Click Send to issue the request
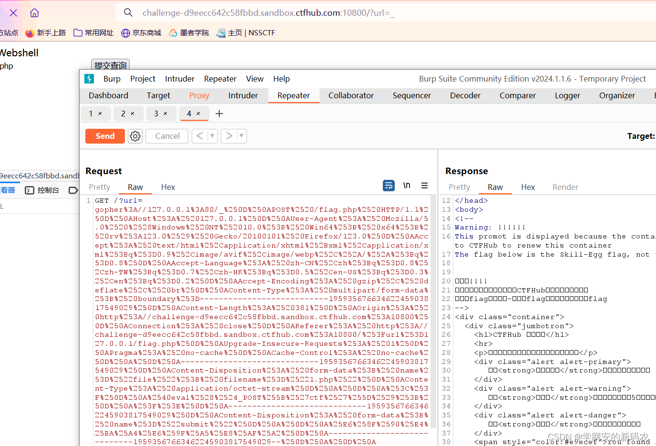Image resolution: width=656 pixels, height=446 pixels. pos(105,136)
